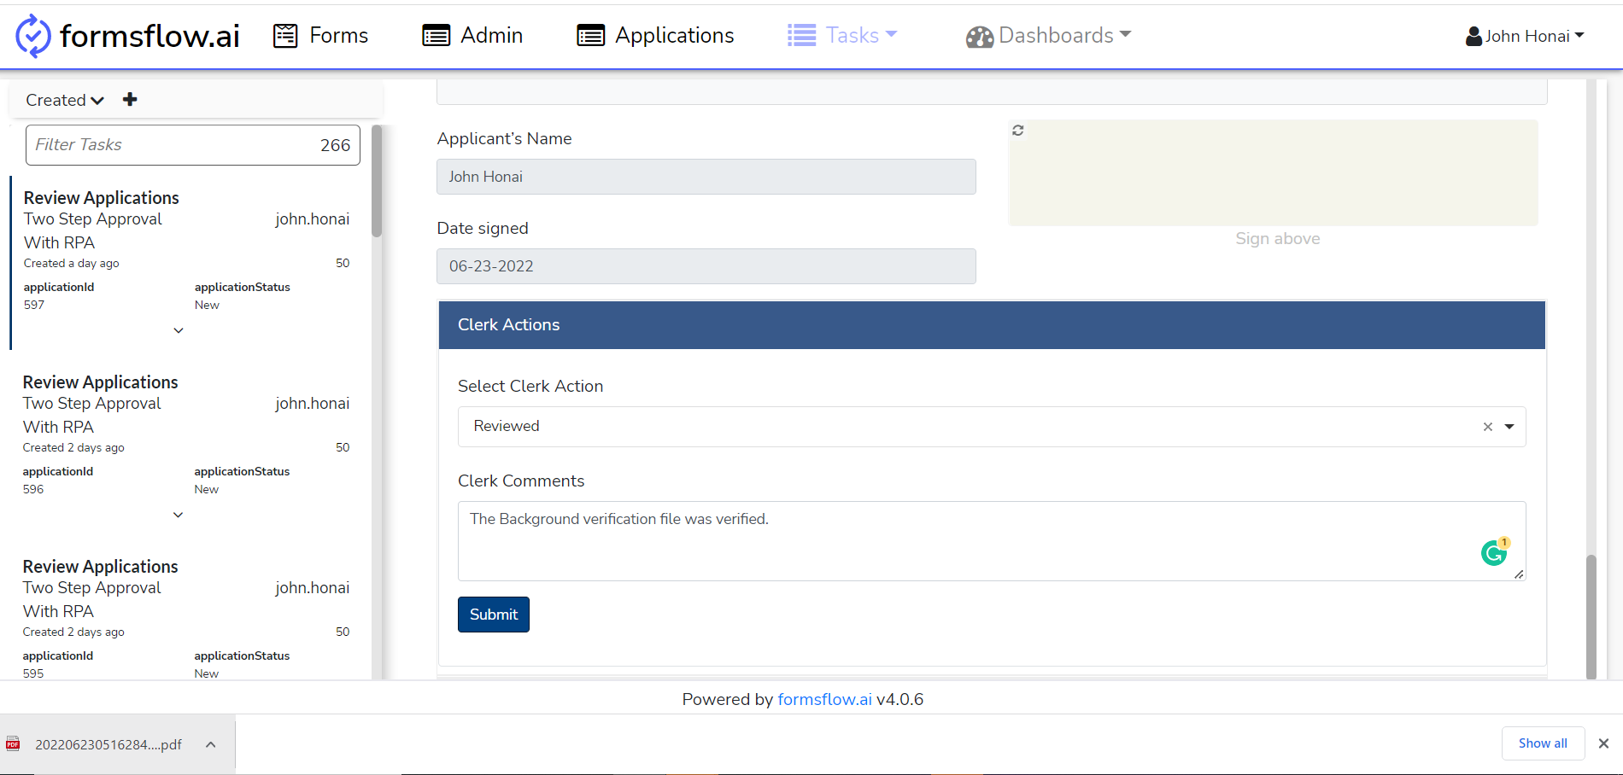Screen dimensions: 1623x775
Task: Click Show all downloads button
Action: 1542,743
